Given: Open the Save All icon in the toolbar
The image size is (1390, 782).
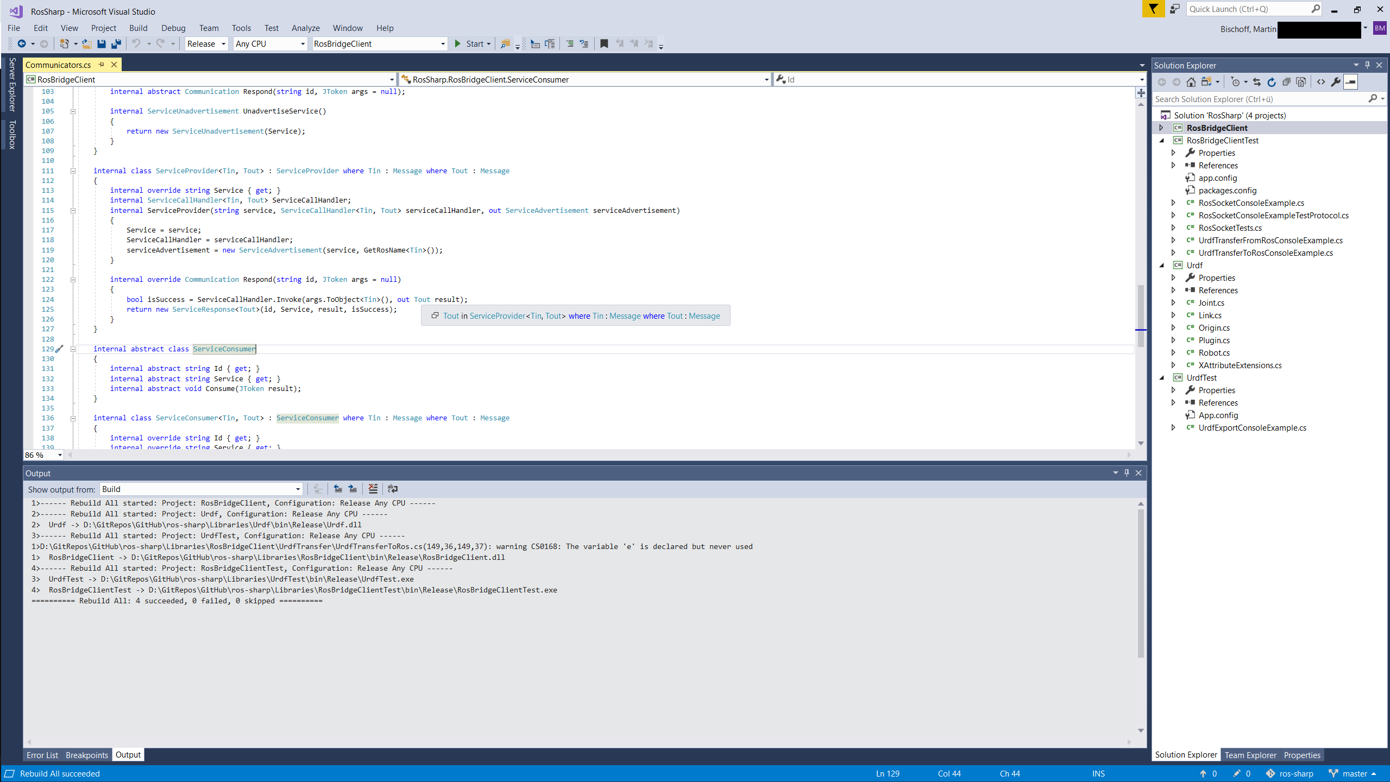Looking at the screenshot, I should coord(116,43).
